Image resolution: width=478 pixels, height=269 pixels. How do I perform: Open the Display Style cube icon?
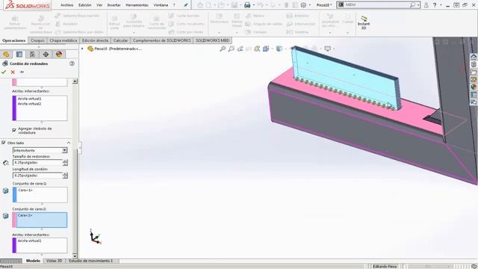click(279, 49)
